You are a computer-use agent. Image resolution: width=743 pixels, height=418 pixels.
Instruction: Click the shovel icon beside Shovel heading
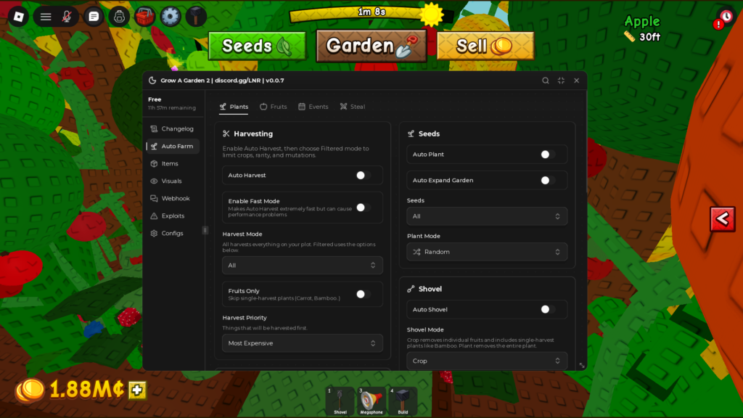pos(411,289)
